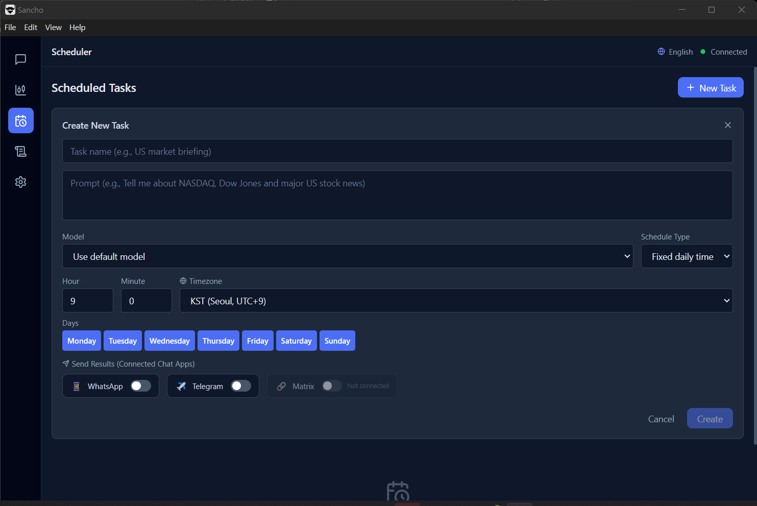757x506 pixels.
Task: Deselect Tuesday day button
Action: click(123, 341)
